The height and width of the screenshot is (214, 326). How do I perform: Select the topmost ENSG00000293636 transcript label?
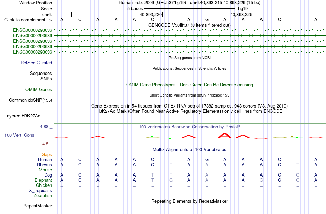(x=33, y=30)
